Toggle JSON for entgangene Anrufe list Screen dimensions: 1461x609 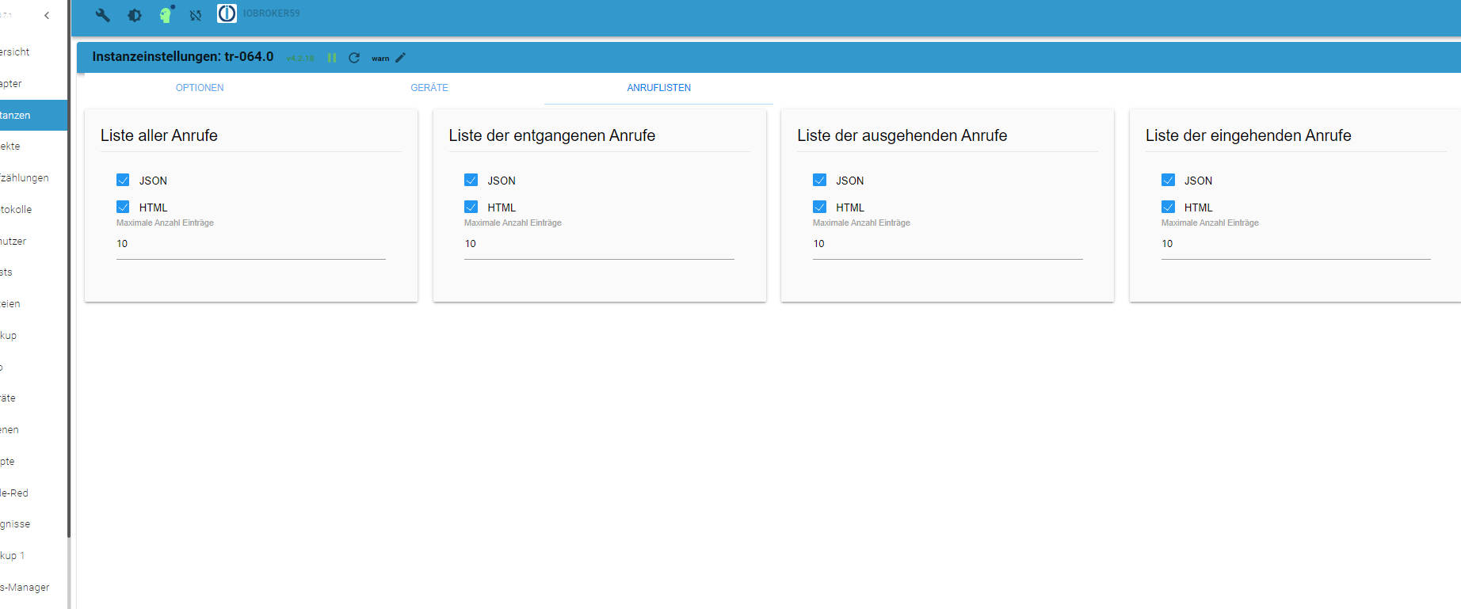(471, 181)
